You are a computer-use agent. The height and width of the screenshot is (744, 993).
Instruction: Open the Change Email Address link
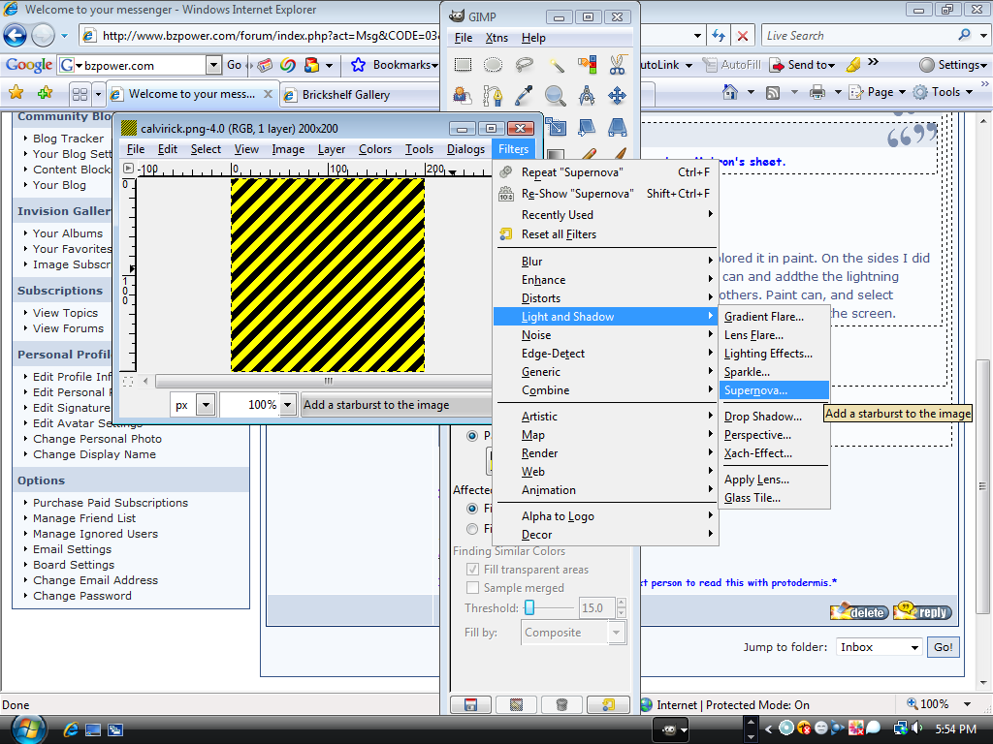point(95,580)
